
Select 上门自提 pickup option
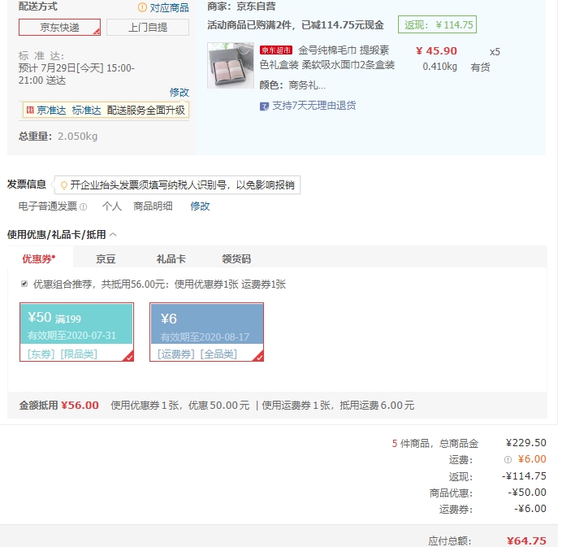pos(148,28)
